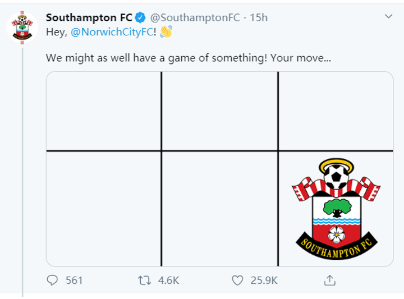Click the top-left empty grid cell
The width and height of the screenshot is (404, 299).
click(103, 111)
